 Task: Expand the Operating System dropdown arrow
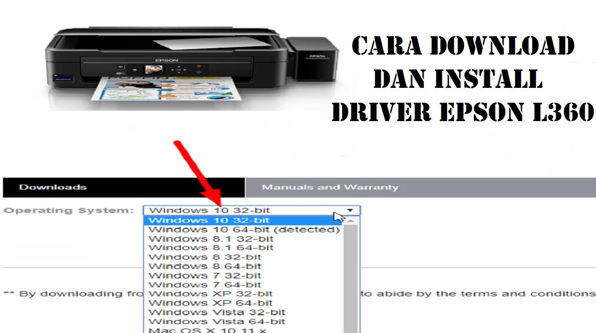click(x=350, y=210)
